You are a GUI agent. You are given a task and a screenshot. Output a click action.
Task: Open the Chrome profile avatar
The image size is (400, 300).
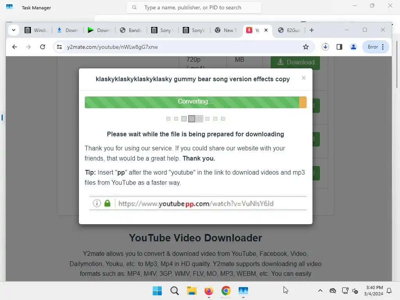[353, 47]
